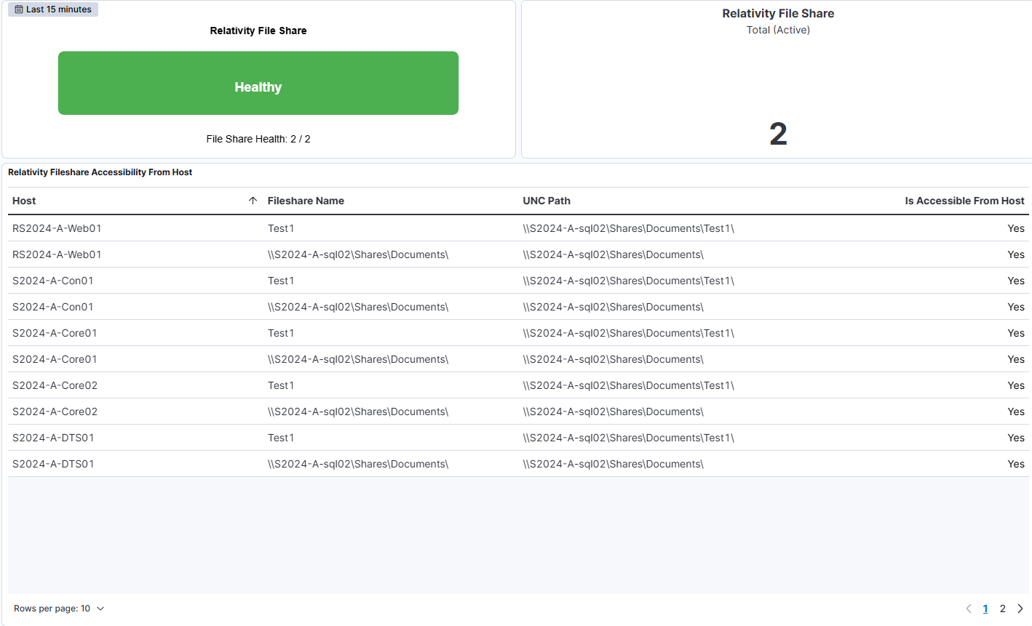Click the File Share Health 2 / 2 text
The width and height of the screenshot is (1032, 626).
[258, 139]
